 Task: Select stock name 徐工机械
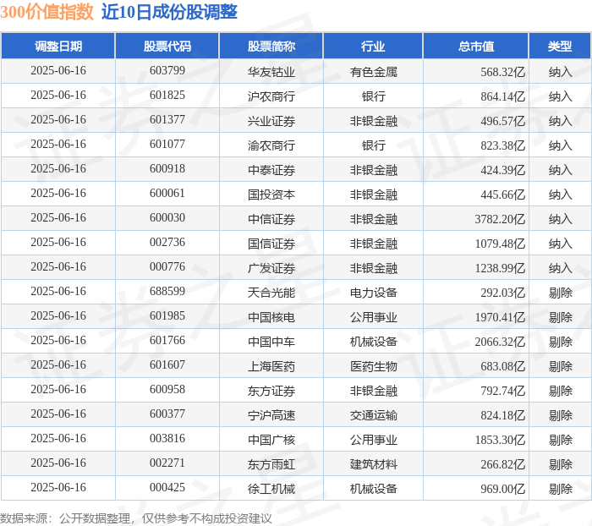271,489
